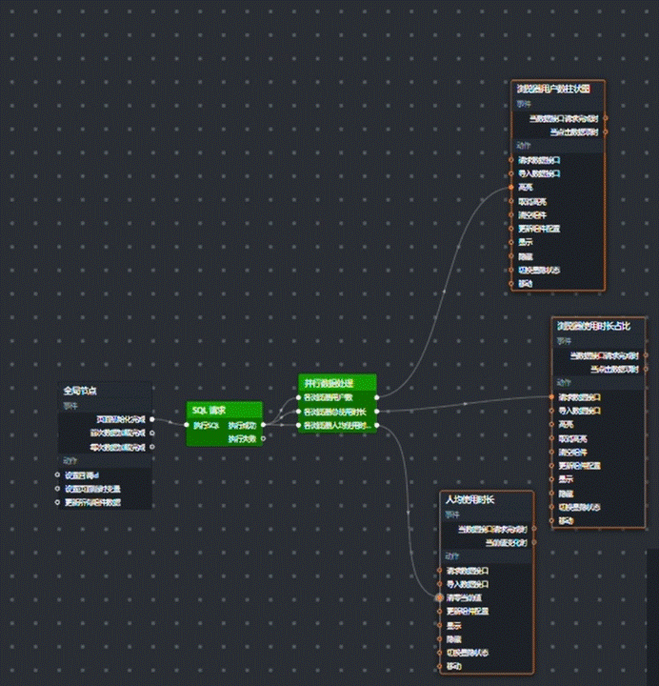This screenshot has width=659, height=686.
Task: Click input port of 各浏览器用户数
Action: (x=299, y=397)
